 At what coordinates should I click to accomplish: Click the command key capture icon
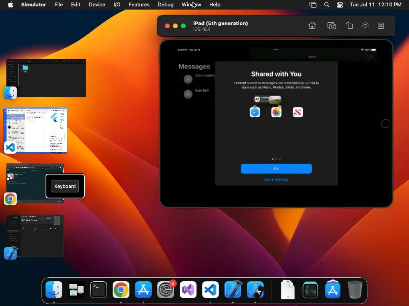tap(381, 25)
